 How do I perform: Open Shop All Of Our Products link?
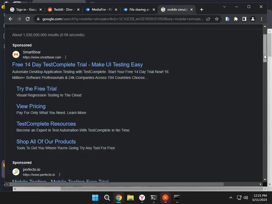point(46,142)
